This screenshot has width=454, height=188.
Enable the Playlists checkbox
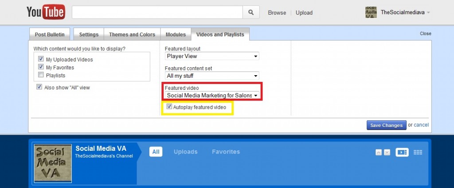pyautogui.click(x=41, y=75)
